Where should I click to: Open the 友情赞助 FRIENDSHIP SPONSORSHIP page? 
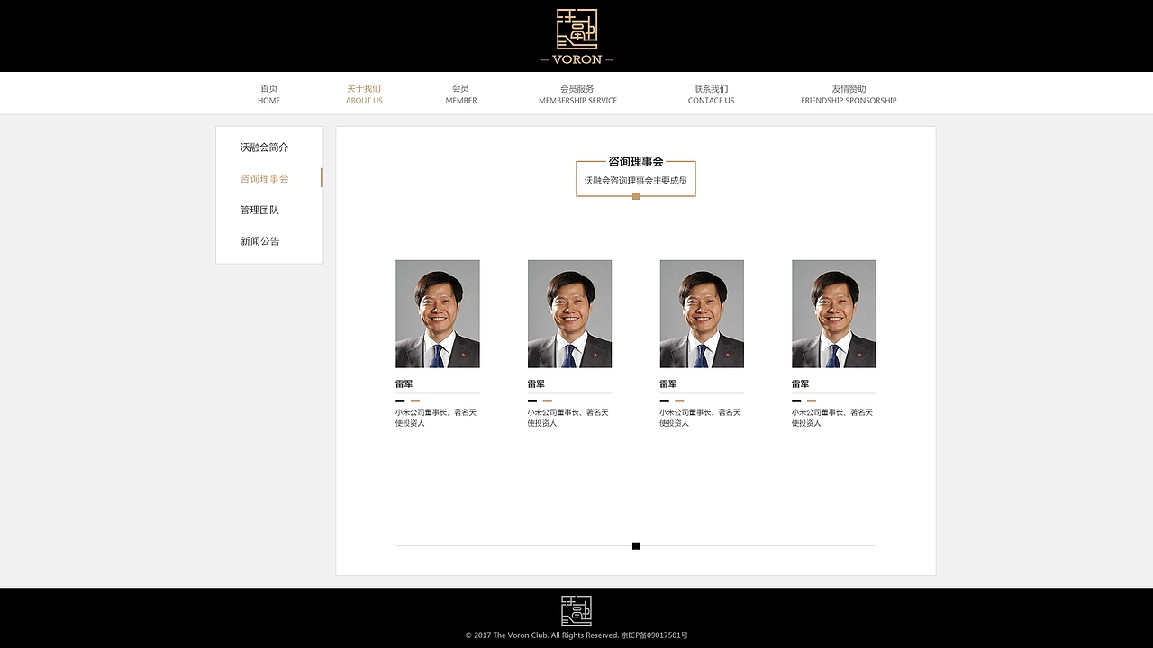848,94
